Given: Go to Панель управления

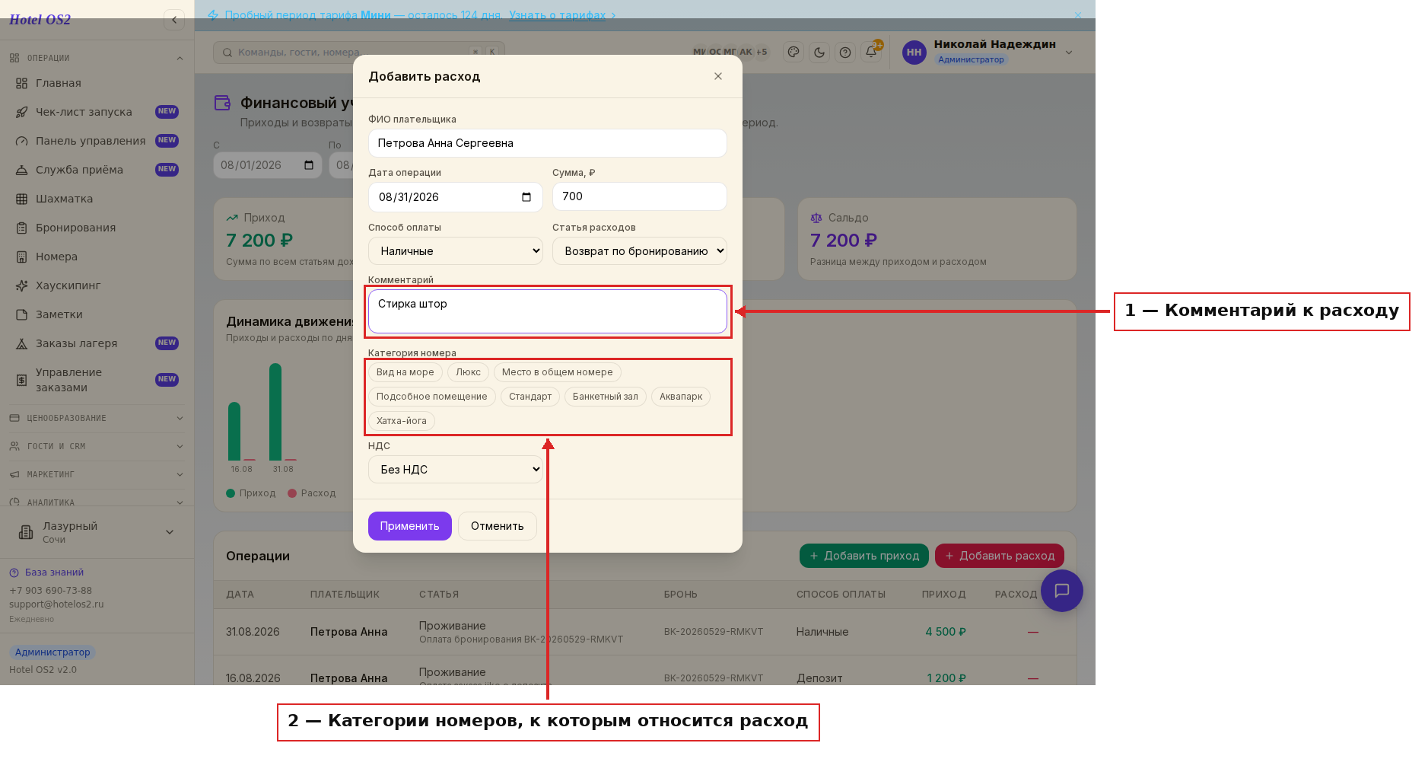Looking at the screenshot, I should click(x=97, y=141).
